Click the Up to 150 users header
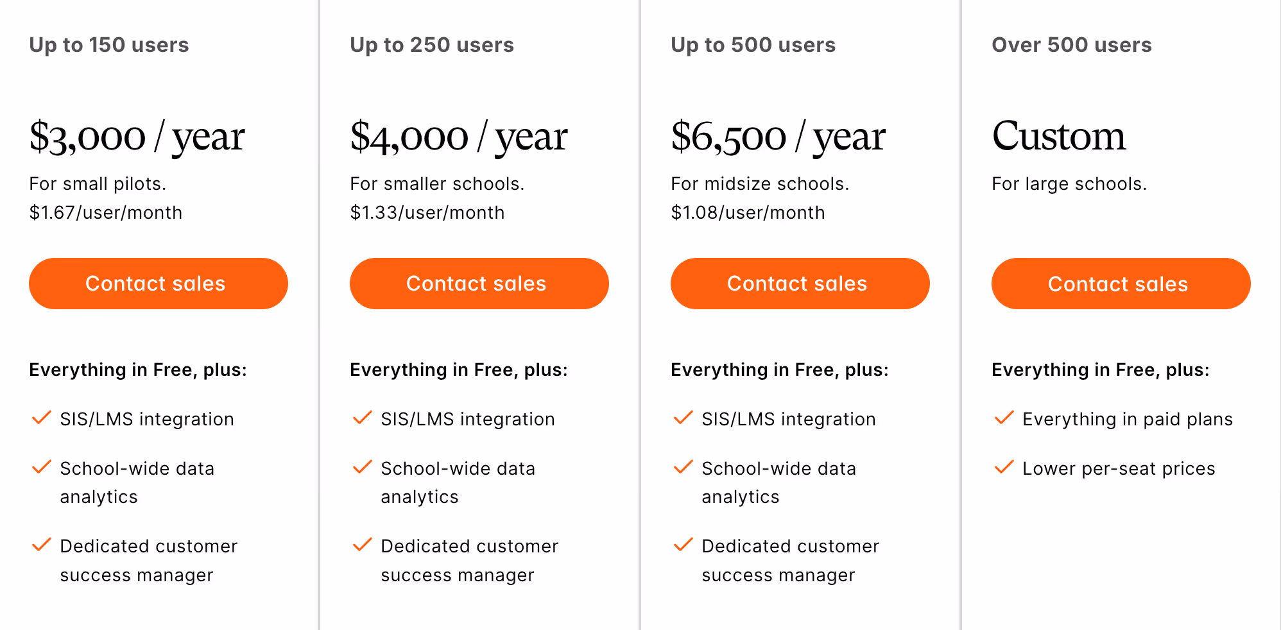1281x630 pixels. click(x=109, y=44)
